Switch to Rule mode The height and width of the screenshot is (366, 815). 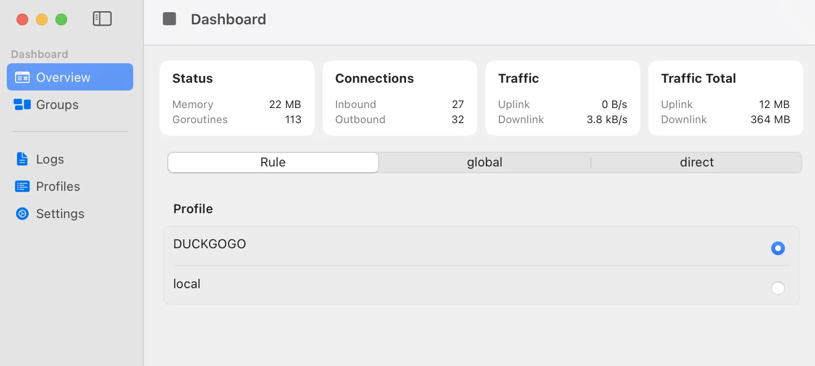click(x=273, y=163)
